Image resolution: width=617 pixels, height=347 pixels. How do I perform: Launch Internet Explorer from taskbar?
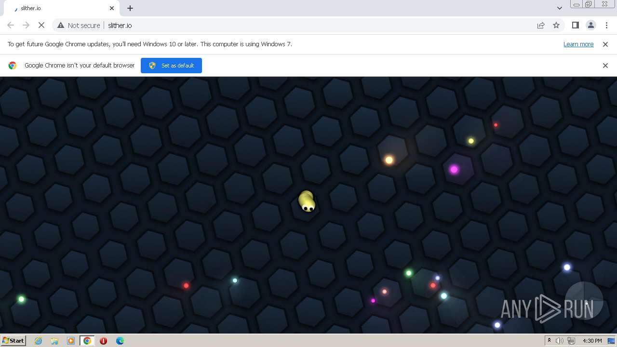[39, 341]
